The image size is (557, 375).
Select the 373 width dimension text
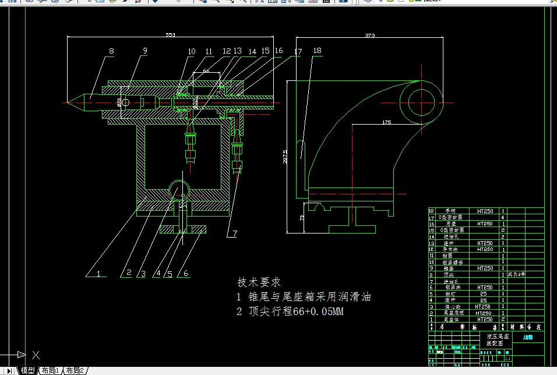[370, 35]
